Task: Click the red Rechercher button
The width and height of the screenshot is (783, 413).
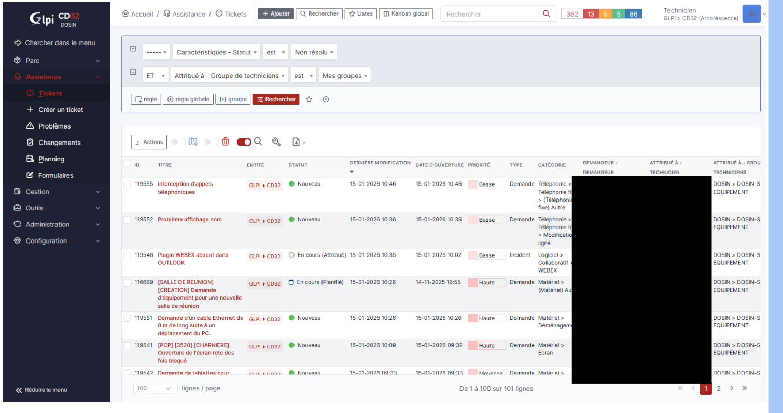Action: [276, 99]
